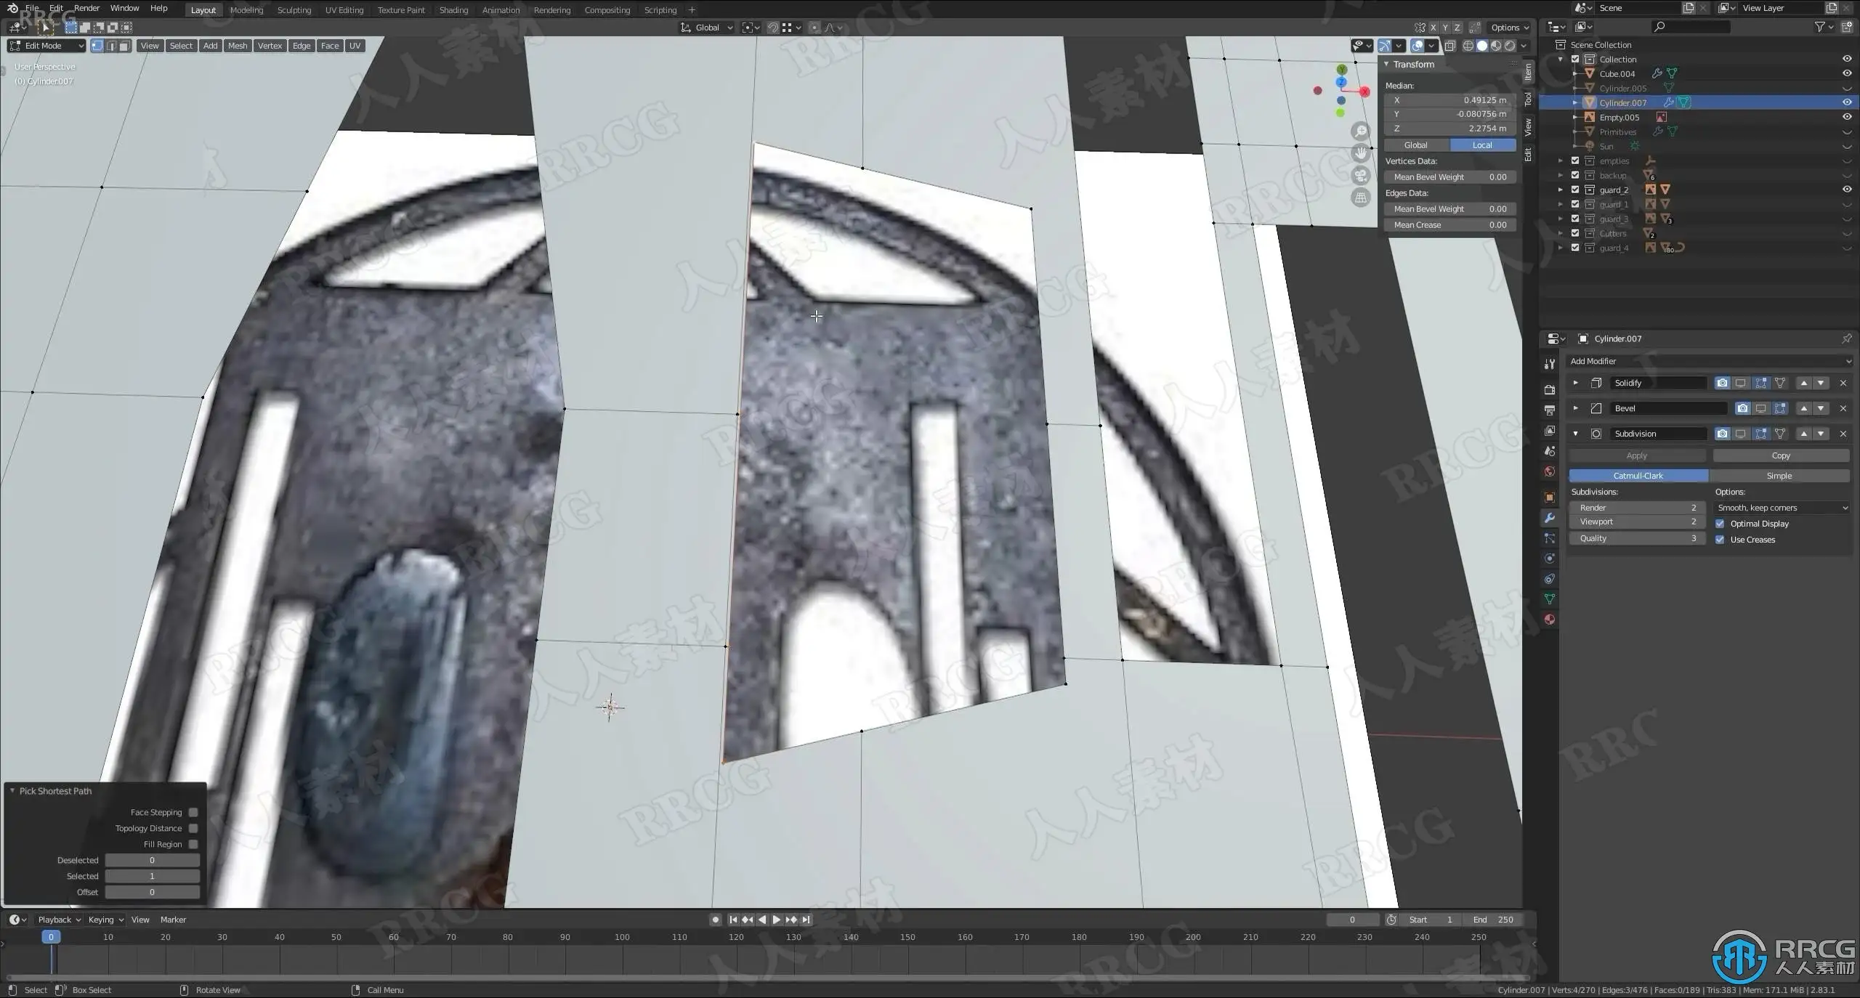Jump to timeline end using the playback icon
Image resolution: width=1860 pixels, height=998 pixels.
[806, 920]
